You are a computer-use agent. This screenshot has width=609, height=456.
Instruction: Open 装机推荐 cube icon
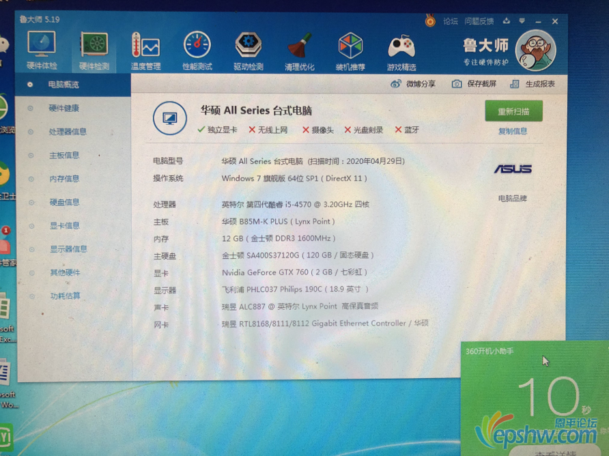[350, 52]
